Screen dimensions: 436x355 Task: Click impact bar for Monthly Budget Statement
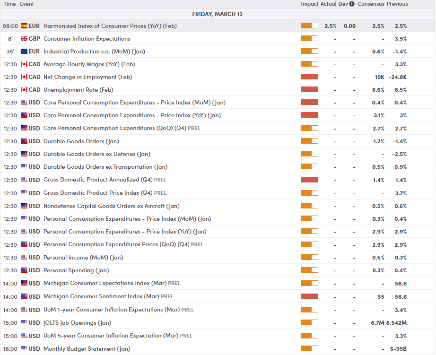[x=309, y=348]
